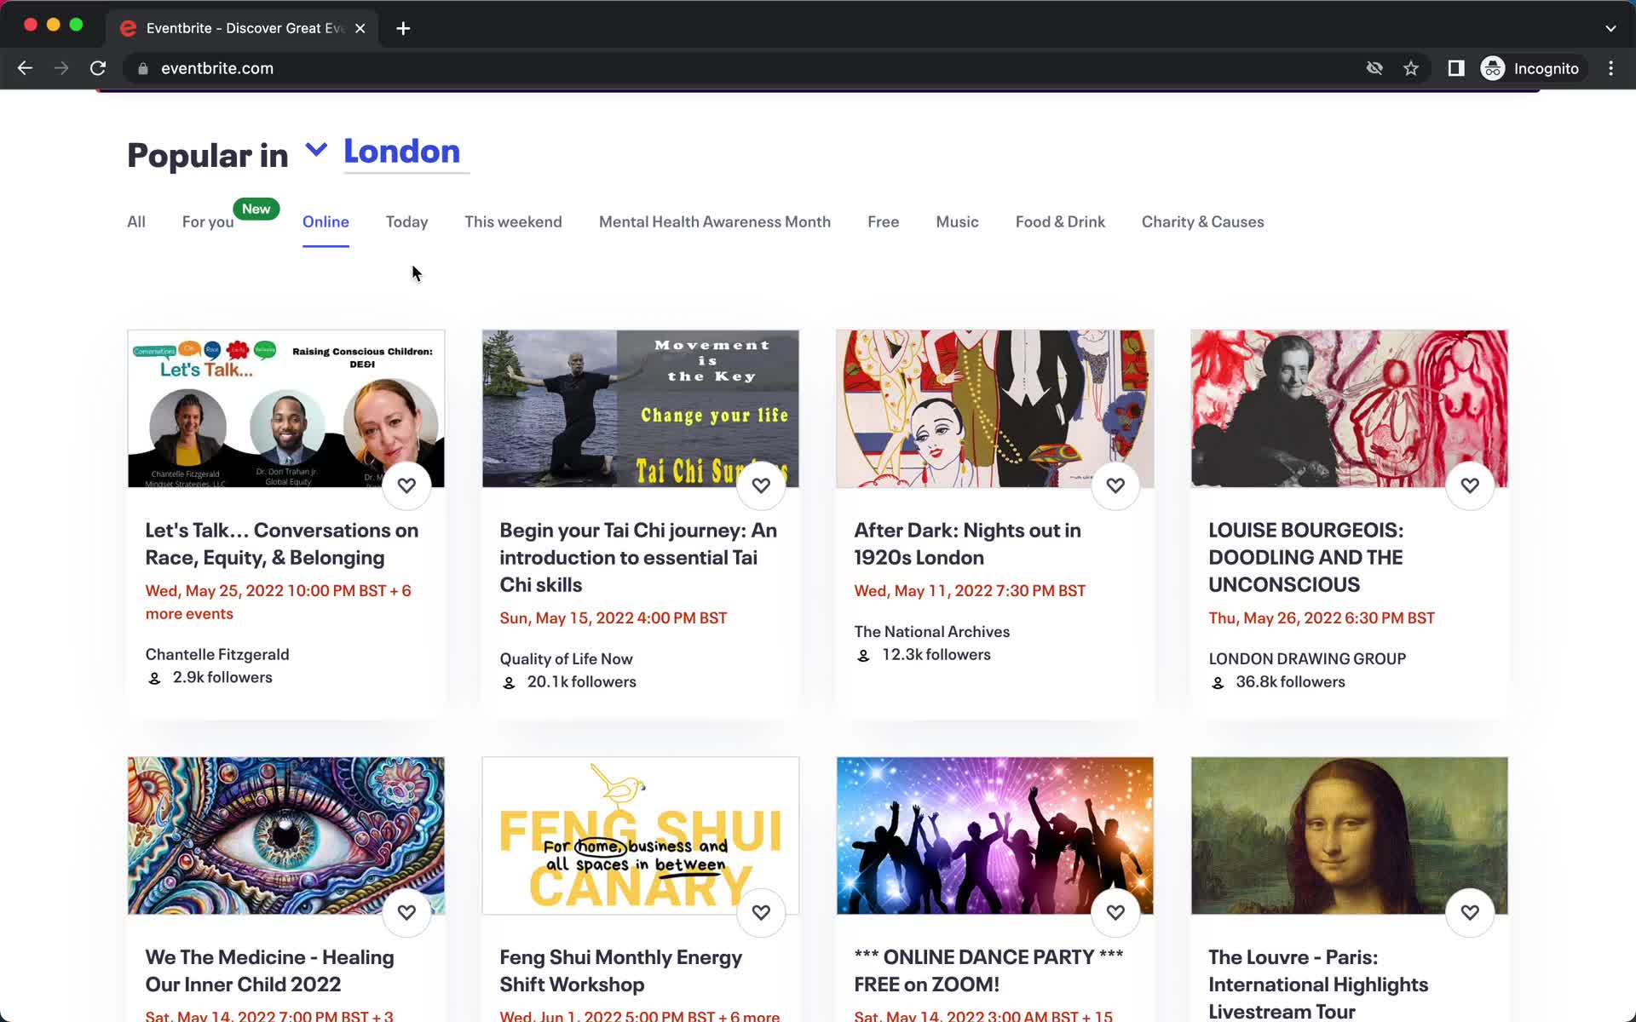Screen dimensions: 1636x1022
Task: Click the dance party silhouette image
Action: coord(995,835)
